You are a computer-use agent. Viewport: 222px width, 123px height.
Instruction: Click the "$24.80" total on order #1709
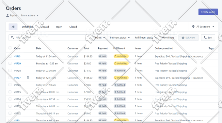pos(87,63)
